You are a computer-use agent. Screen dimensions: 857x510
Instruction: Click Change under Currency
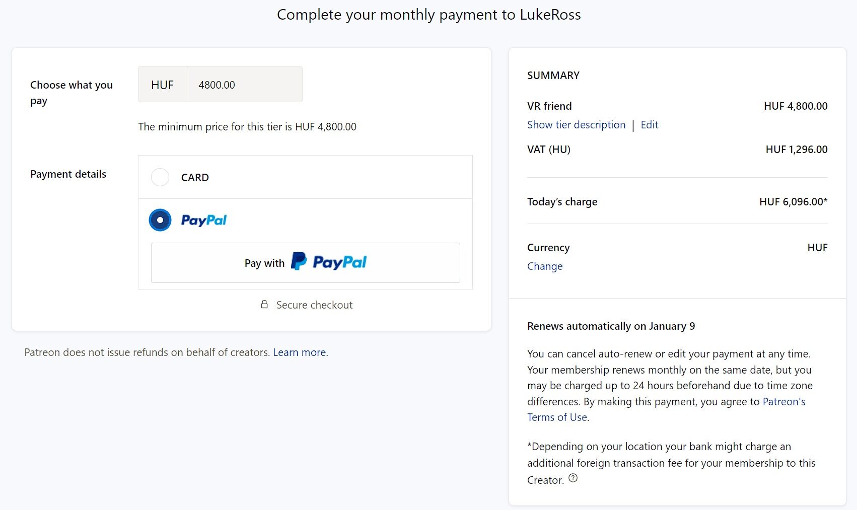[545, 266]
